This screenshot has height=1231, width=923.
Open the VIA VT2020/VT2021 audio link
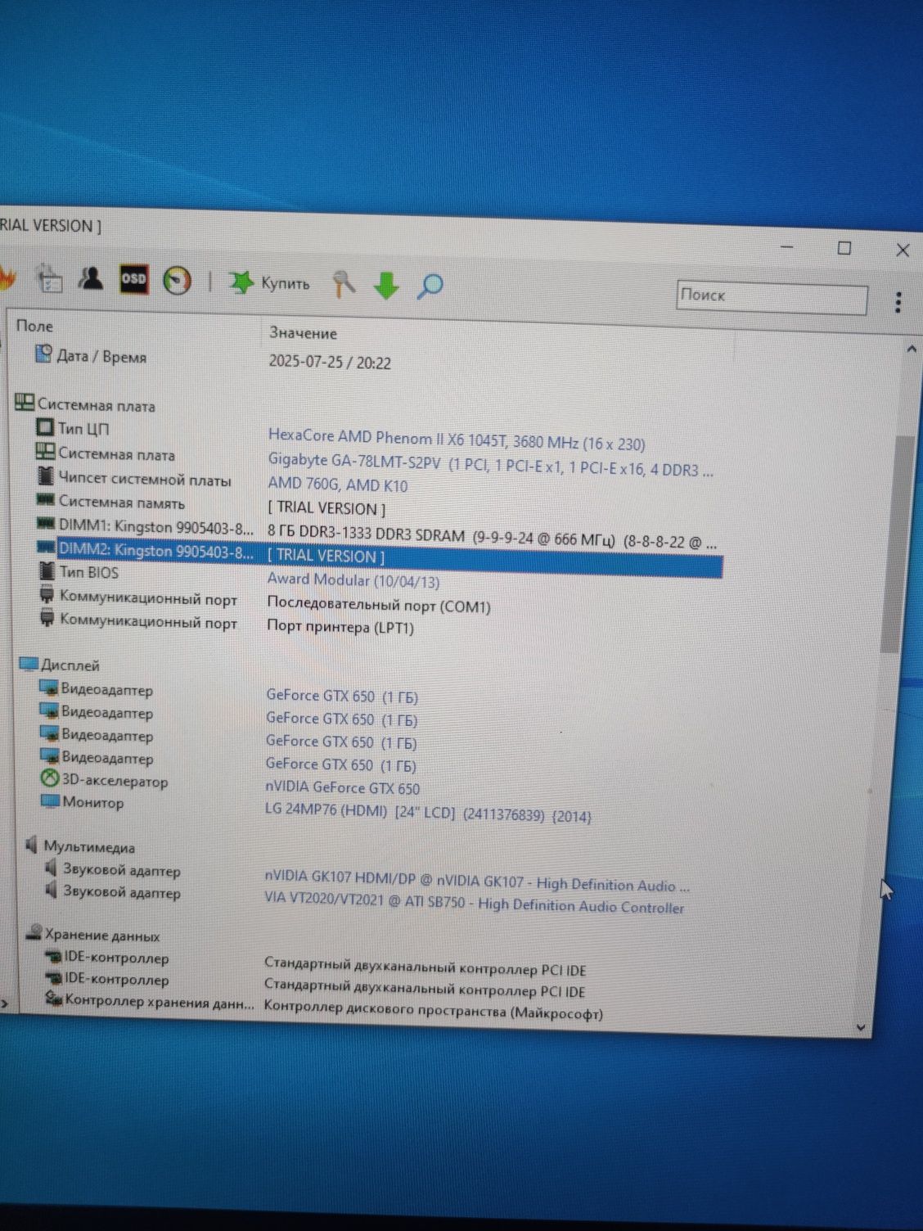click(474, 903)
